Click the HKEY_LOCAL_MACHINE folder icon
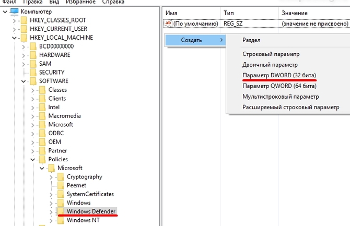The image size is (350, 226). point(24,38)
